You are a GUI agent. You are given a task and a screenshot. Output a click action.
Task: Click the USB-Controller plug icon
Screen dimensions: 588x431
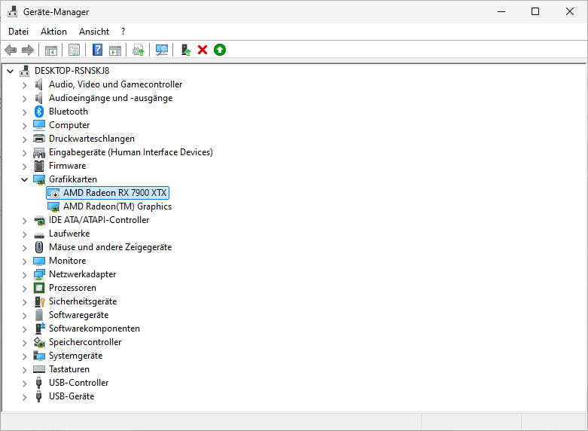(38, 383)
